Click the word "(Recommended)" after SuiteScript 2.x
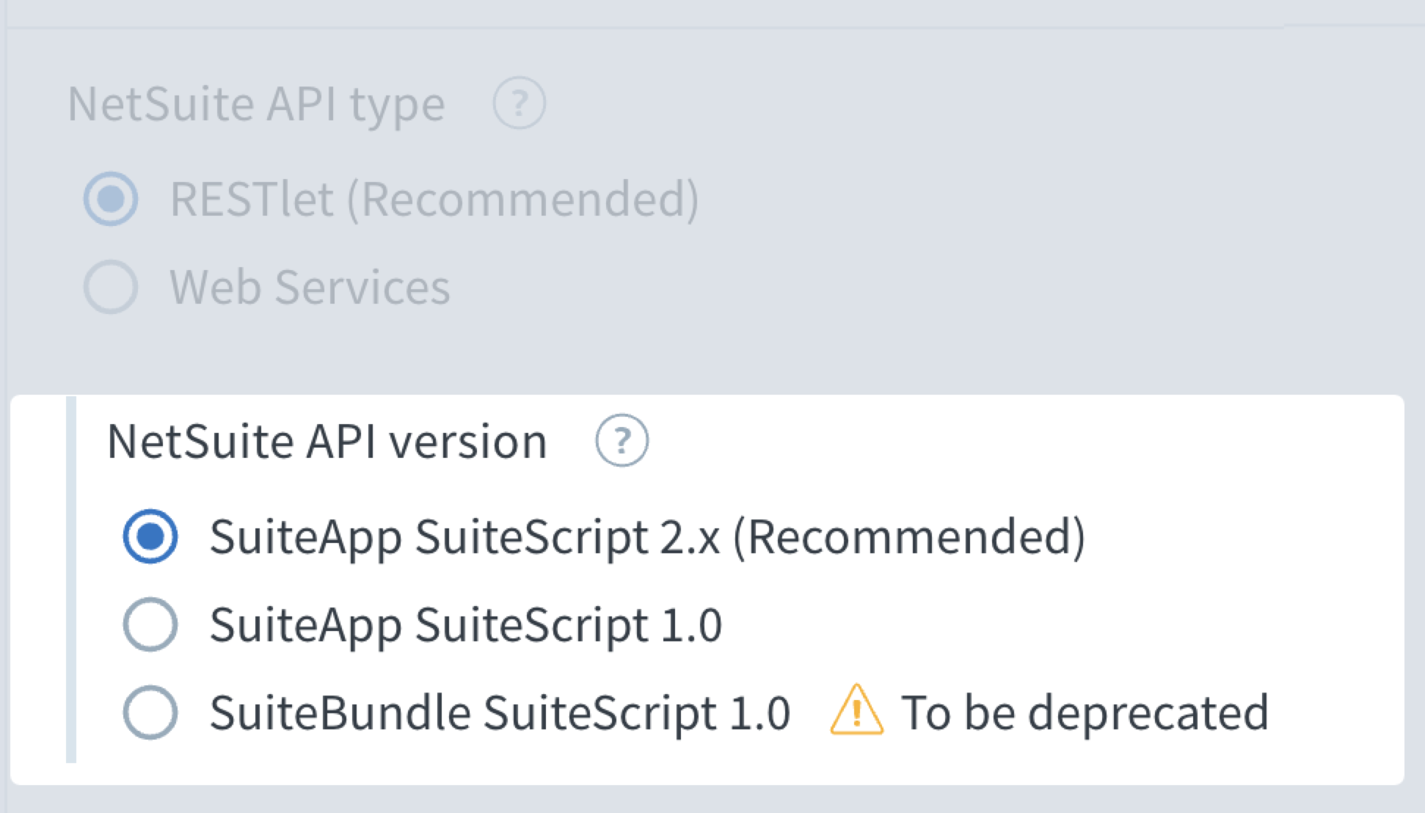The image size is (1425, 813). 908,536
